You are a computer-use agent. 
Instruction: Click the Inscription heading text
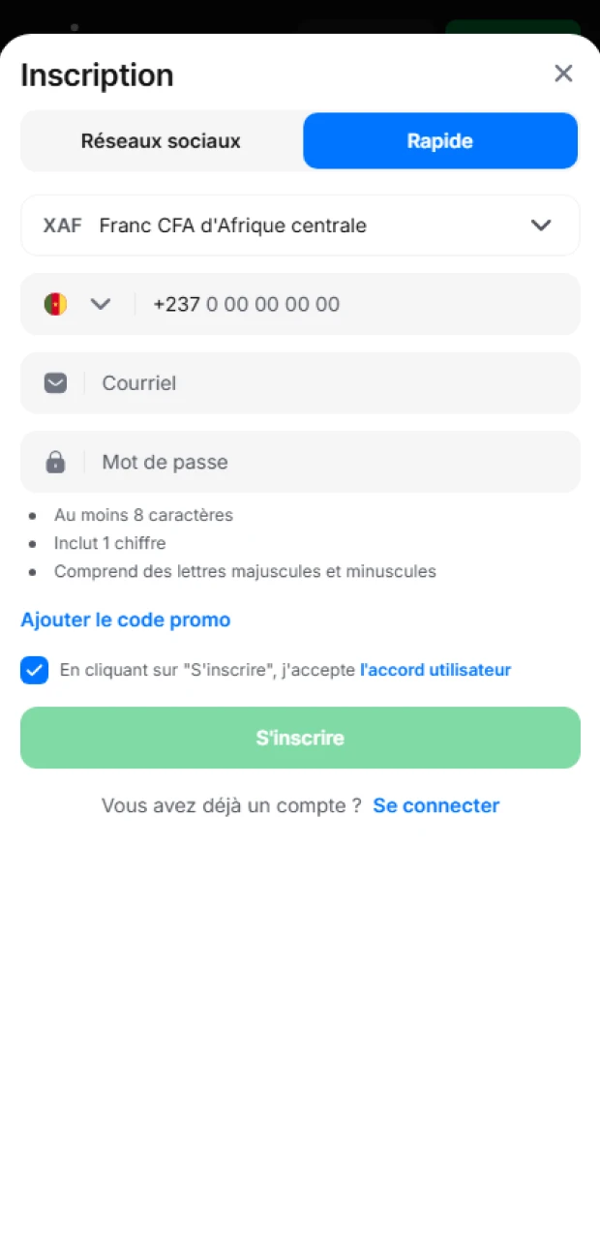coord(97,76)
